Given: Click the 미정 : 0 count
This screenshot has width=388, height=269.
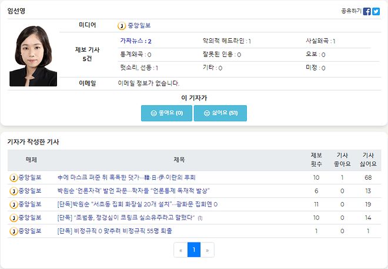Looking at the screenshot, I should [316, 68].
